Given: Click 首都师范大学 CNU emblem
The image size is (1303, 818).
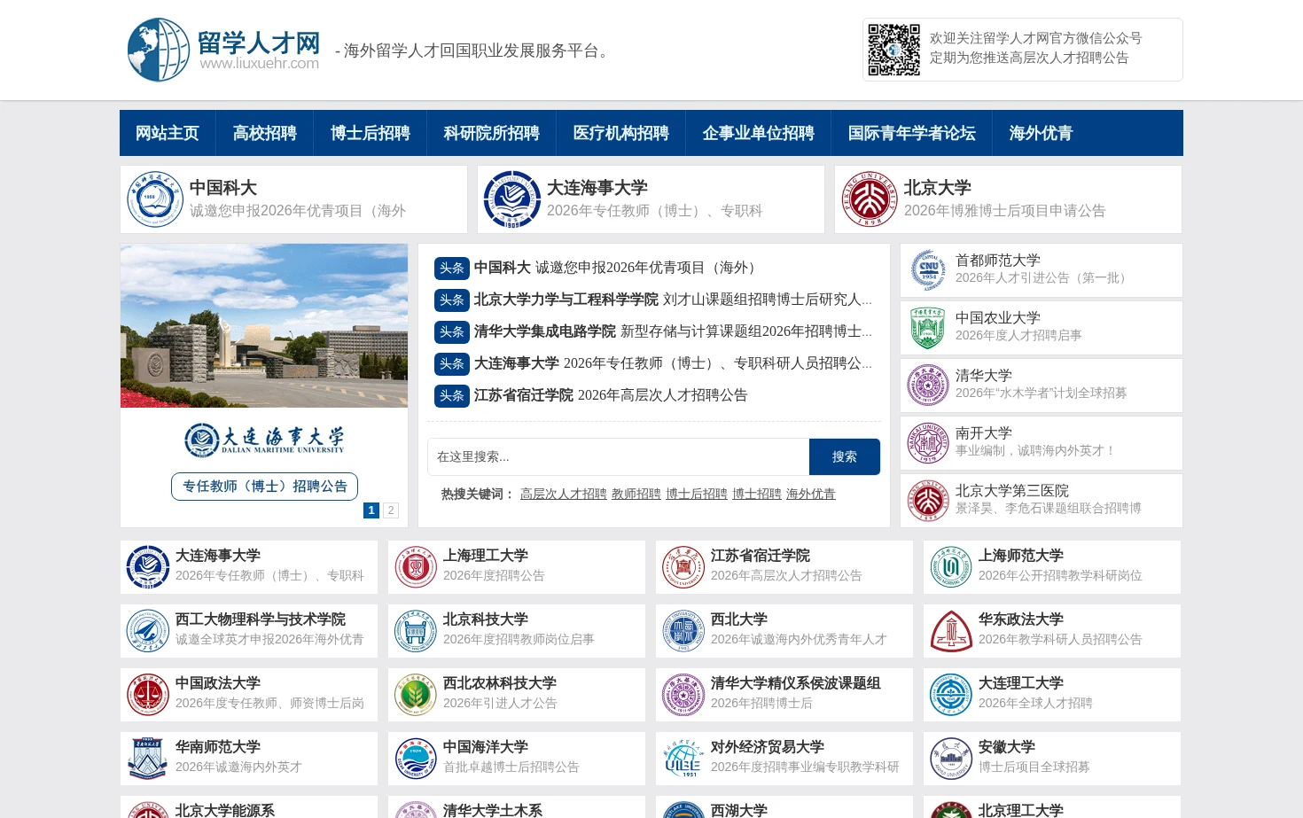Looking at the screenshot, I should click(x=928, y=270).
